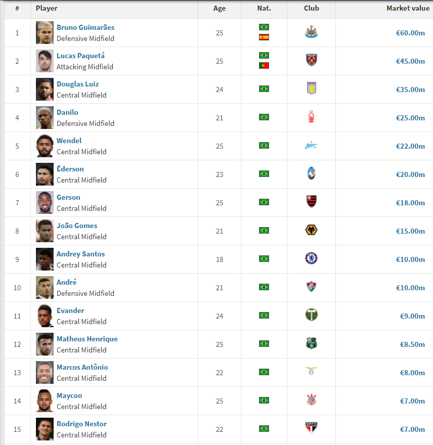433x445 pixels.
Task: Open Douglas Luiz player link
Action: (x=78, y=84)
